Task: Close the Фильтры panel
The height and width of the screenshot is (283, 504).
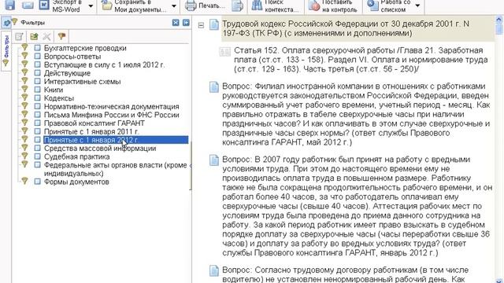Action: (x=176, y=23)
